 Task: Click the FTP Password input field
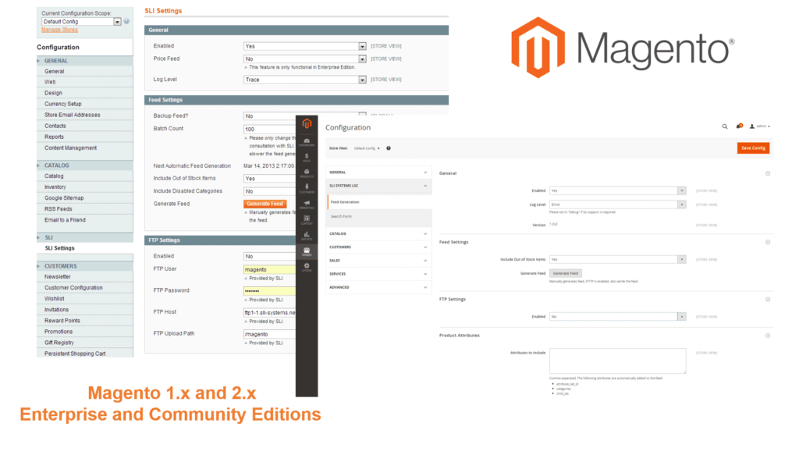click(269, 291)
